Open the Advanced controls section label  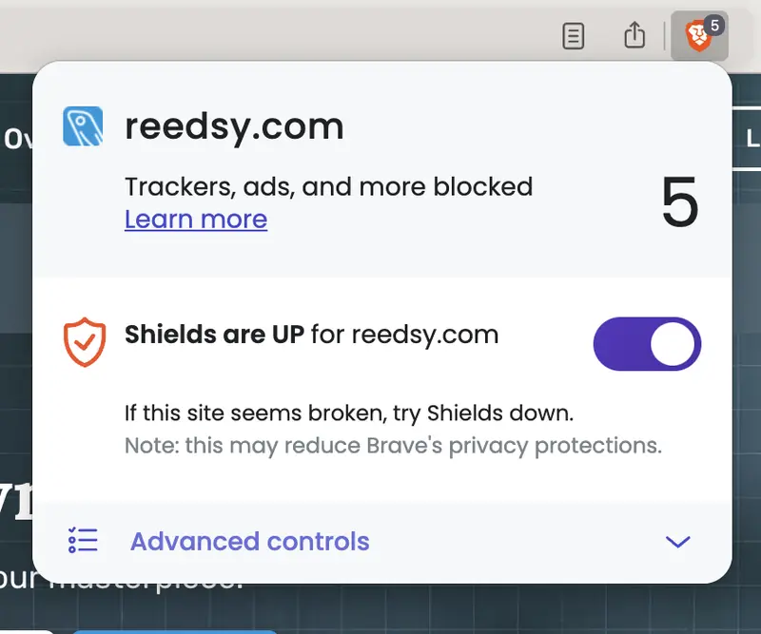click(x=249, y=542)
